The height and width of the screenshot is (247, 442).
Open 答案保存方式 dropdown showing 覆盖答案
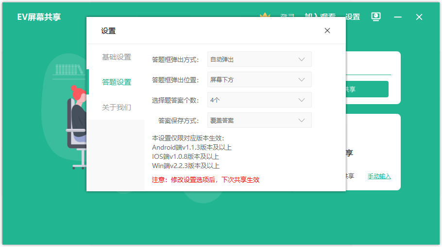pyautogui.click(x=259, y=121)
